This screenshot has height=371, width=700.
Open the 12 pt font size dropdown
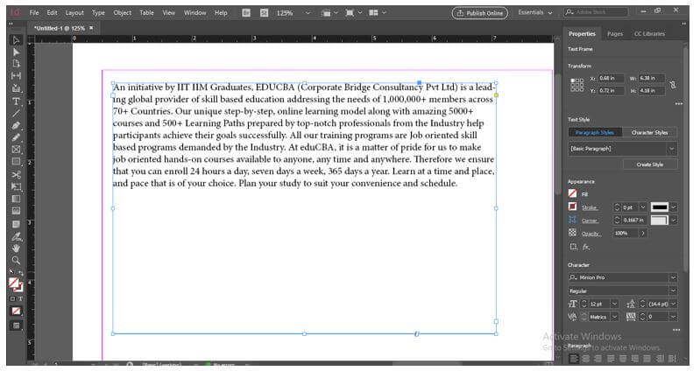point(615,304)
